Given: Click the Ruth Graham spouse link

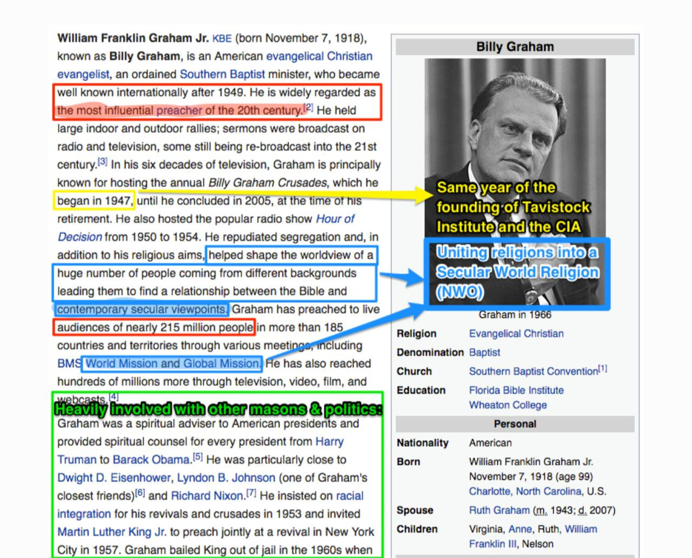Looking at the screenshot, I should (499, 510).
